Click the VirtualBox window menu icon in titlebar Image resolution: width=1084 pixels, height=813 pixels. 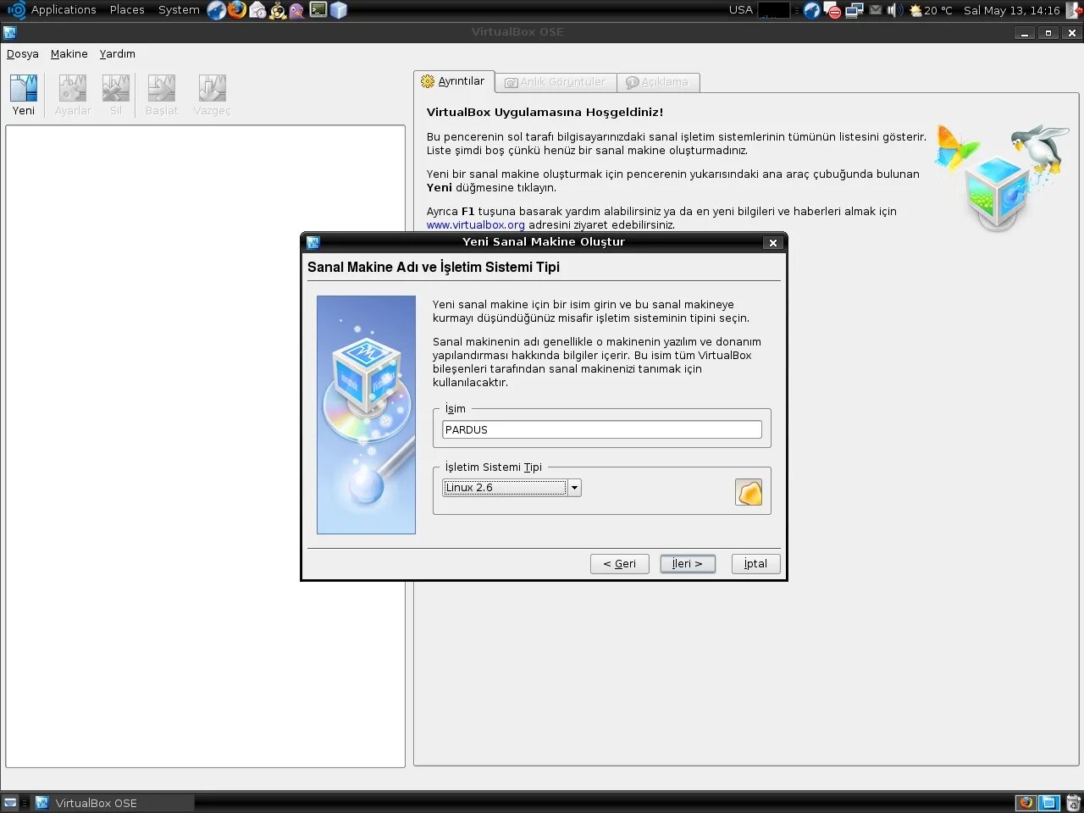[10, 32]
